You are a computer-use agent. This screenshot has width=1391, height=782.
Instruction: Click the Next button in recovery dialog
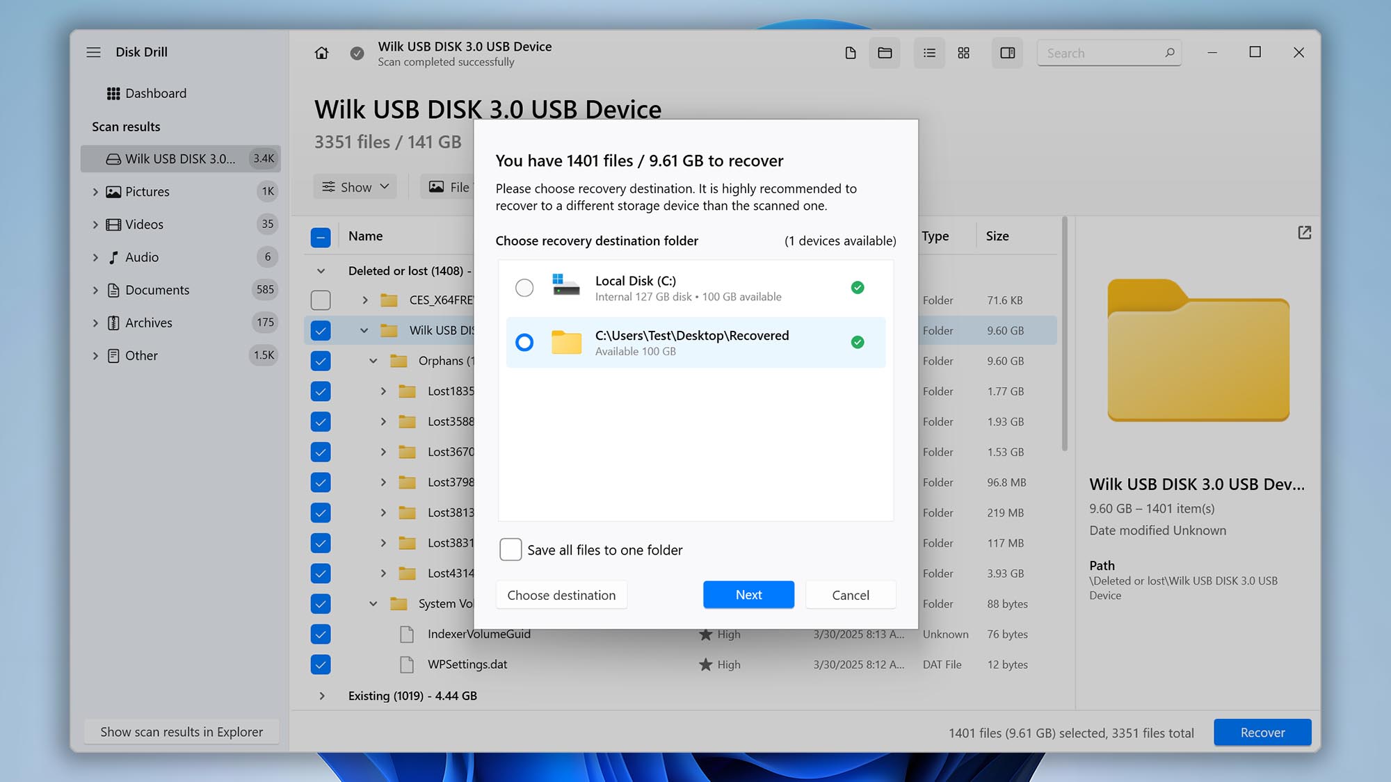point(748,594)
